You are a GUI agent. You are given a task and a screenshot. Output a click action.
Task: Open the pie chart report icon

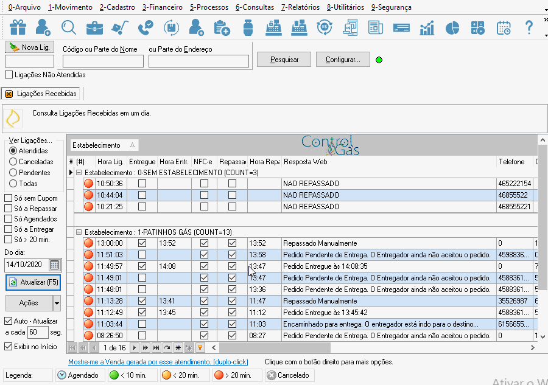pyautogui.click(x=452, y=28)
